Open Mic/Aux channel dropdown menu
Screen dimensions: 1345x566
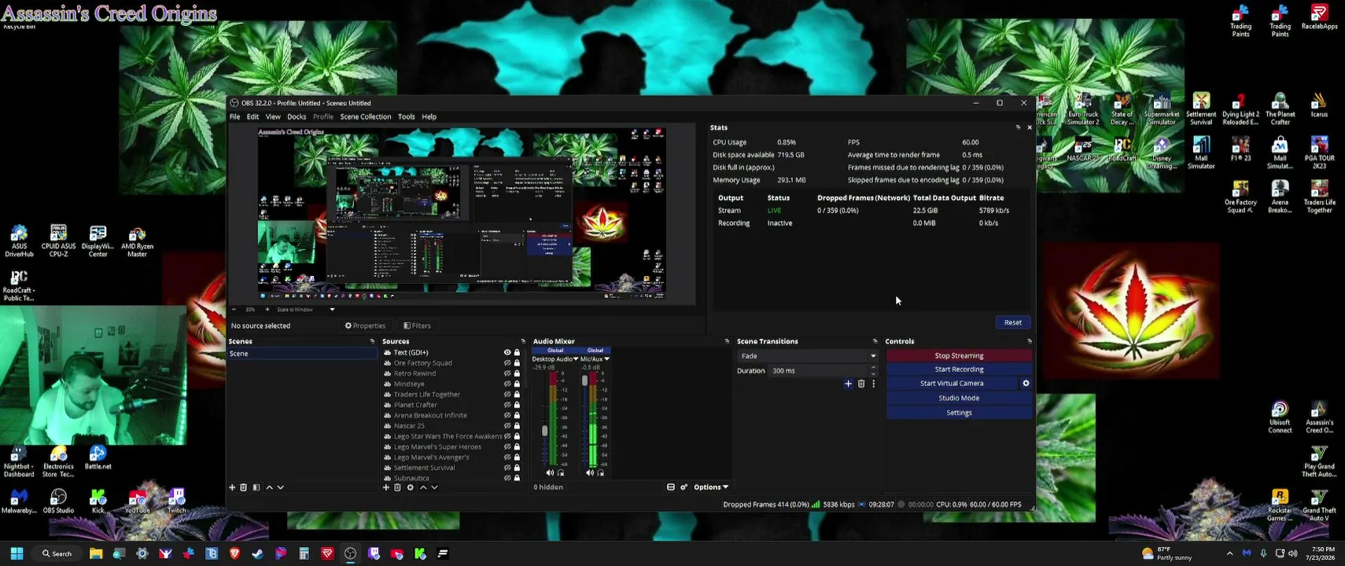tap(606, 359)
